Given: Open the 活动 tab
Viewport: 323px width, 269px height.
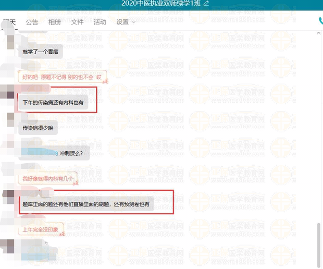Looking at the screenshot, I should tap(100, 22).
